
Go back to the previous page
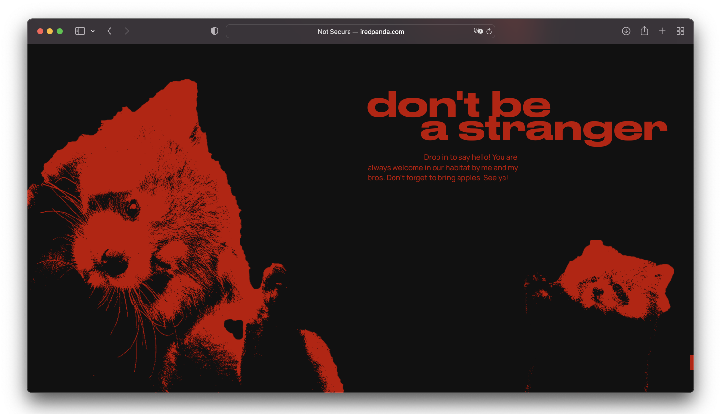pyautogui.click(x=109, y=31)
